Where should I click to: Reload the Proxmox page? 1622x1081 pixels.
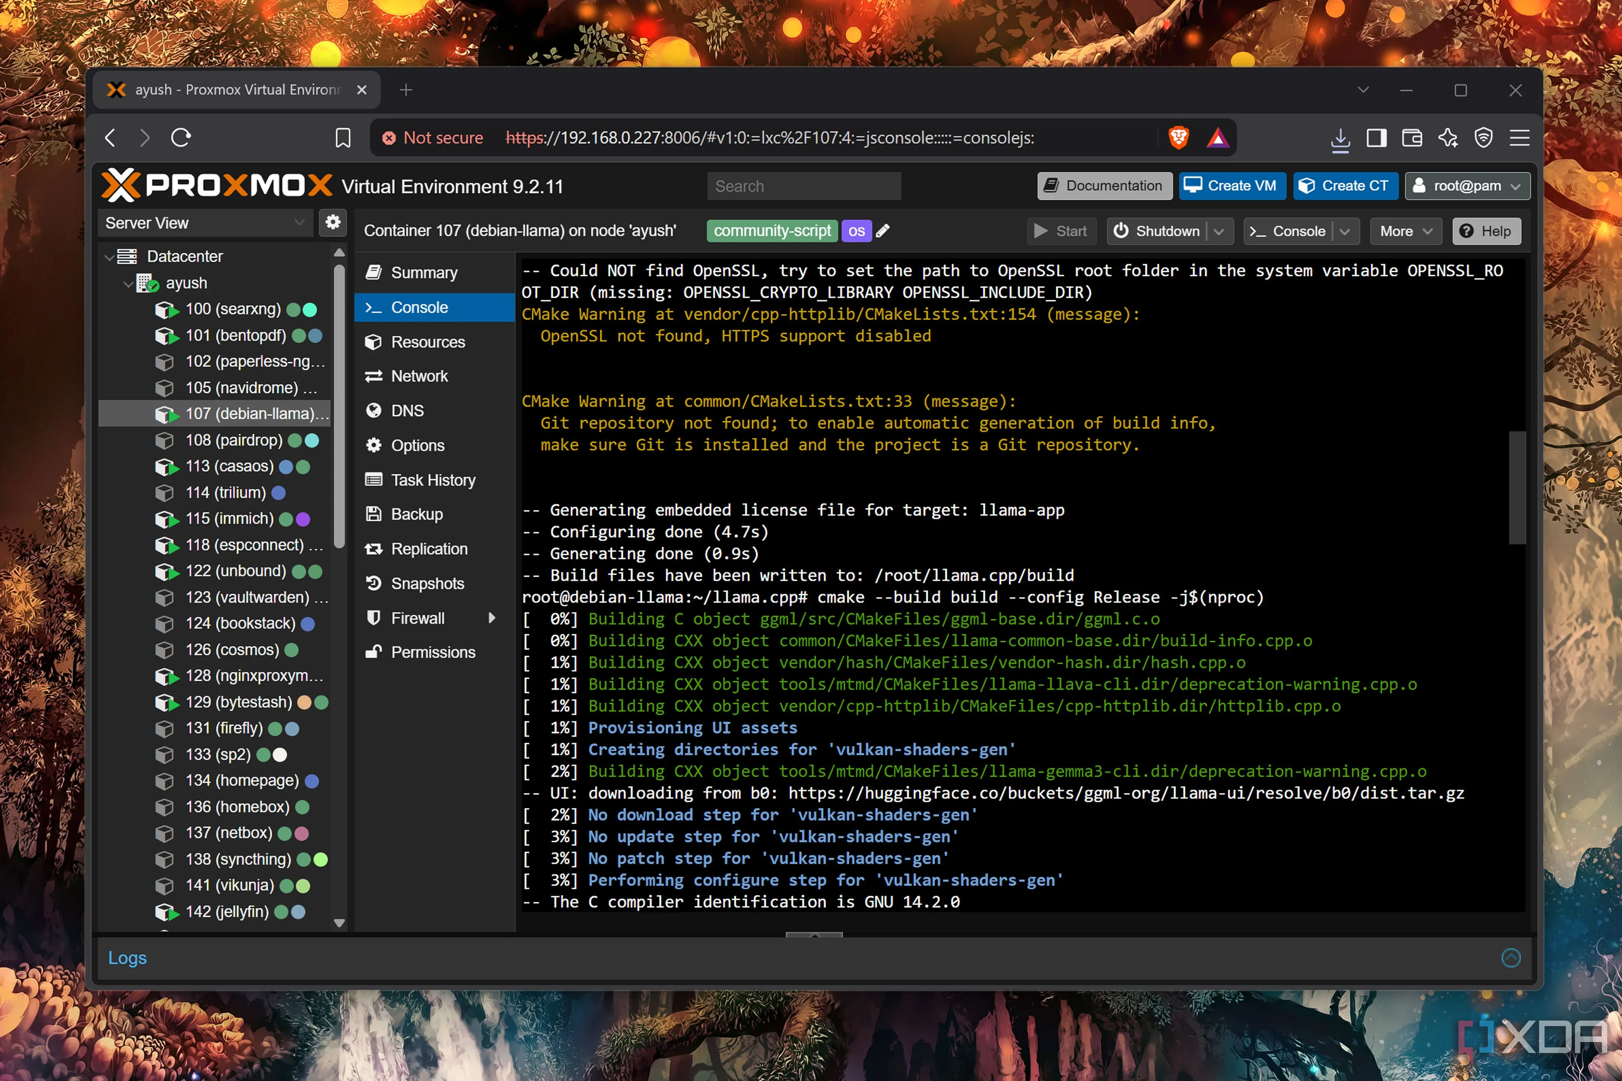point(181,138)
